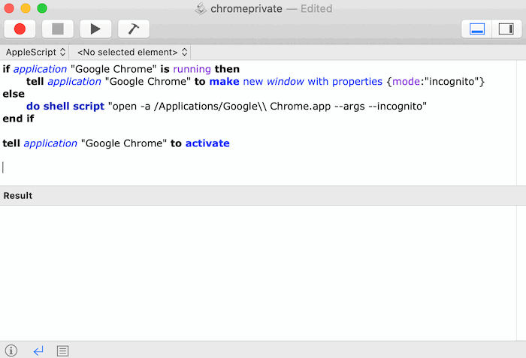Run the script with Play button
Screen dimensions: 526x358
pos(95,29)
